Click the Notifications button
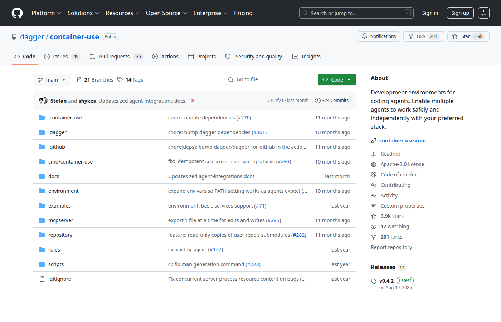 [x=379, y=36]
